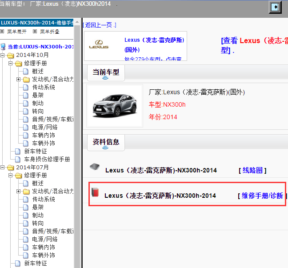Click the 年份:2014 red text

[163, 117]
